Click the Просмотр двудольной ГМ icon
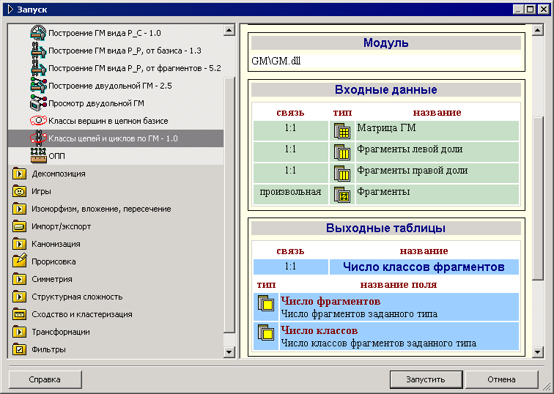 tap(38, 103)
